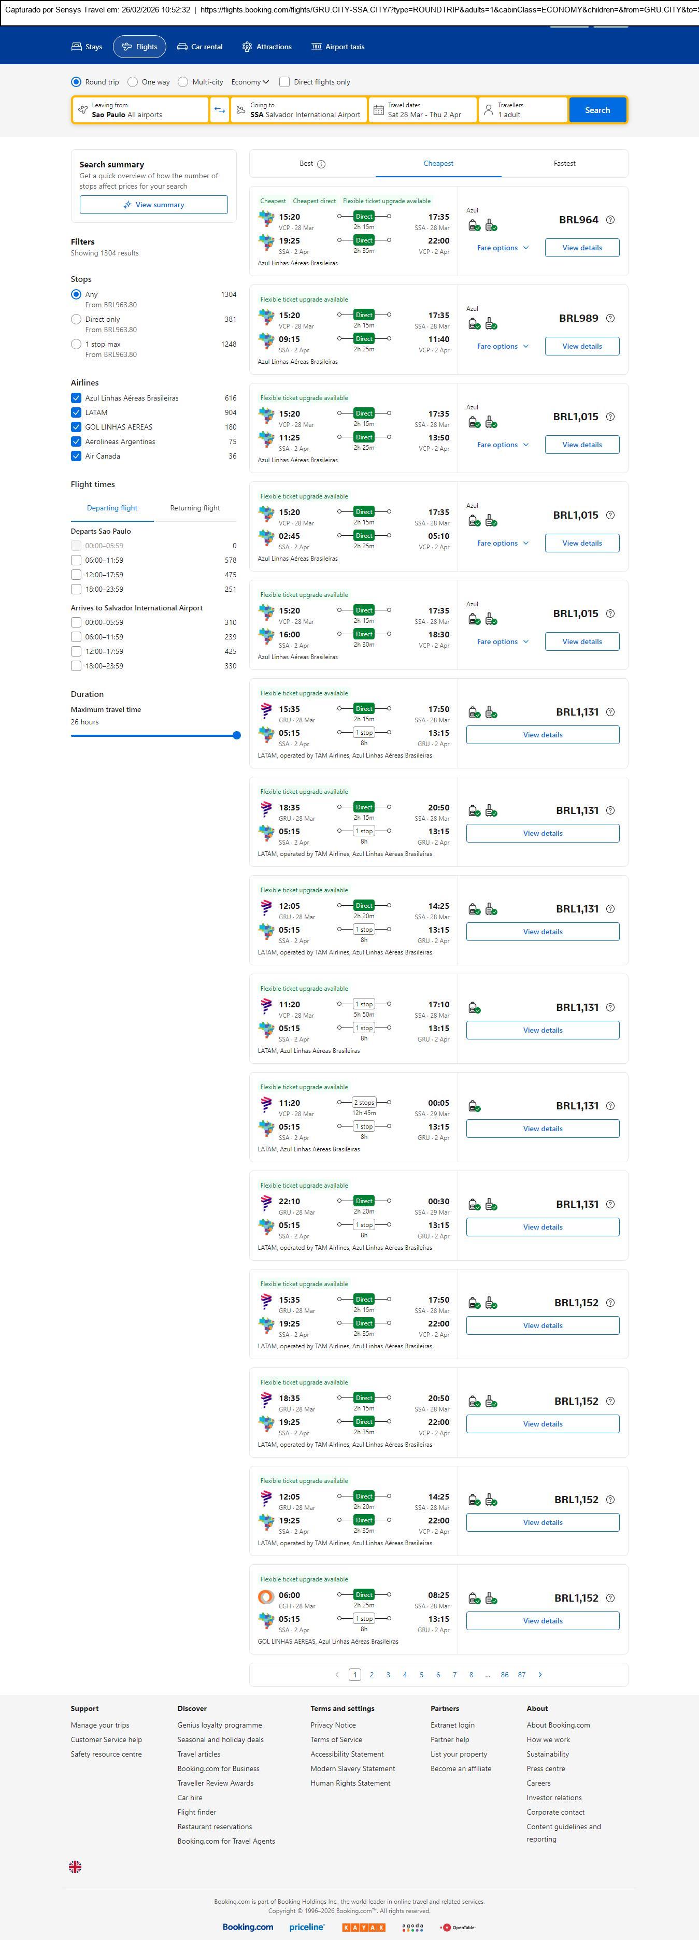The width and height of the screenshot is (699, 1940).
Task: Click the info icon next to Best tab
Action: click(322, 164)
